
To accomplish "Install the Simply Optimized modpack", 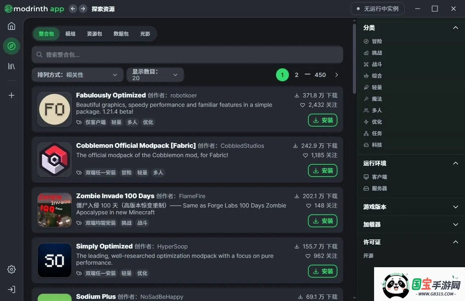I will coord(323,271).
